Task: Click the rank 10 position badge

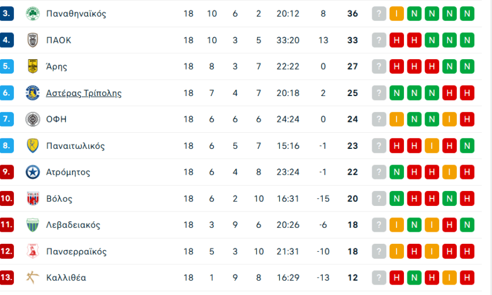Action: tap(7, 198)
